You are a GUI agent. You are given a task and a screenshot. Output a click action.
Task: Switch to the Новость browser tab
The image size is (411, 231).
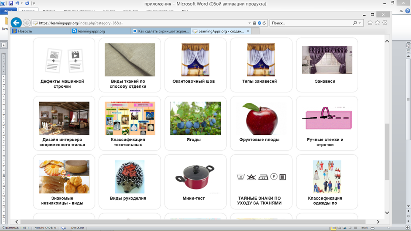(41, 31)
